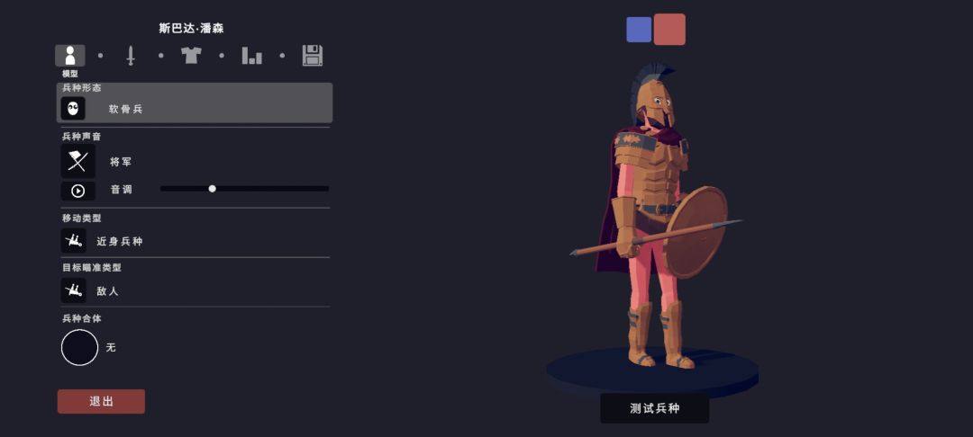Click the crossed flags voice icon

(x=78, y=162)
